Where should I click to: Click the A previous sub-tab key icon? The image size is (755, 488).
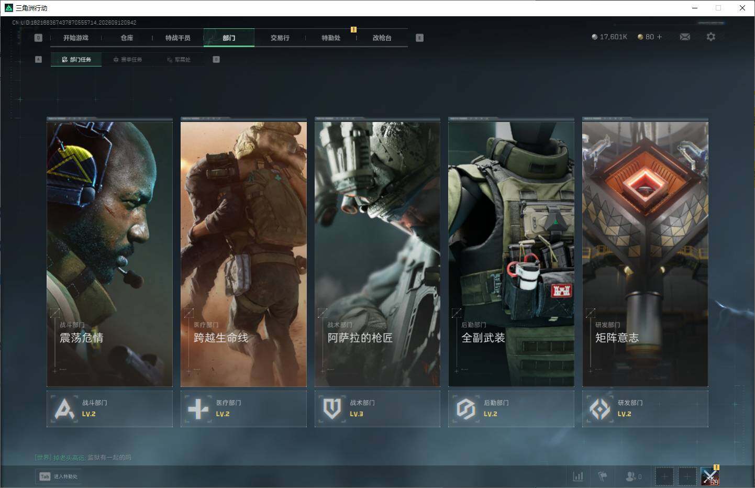(38, 59)
